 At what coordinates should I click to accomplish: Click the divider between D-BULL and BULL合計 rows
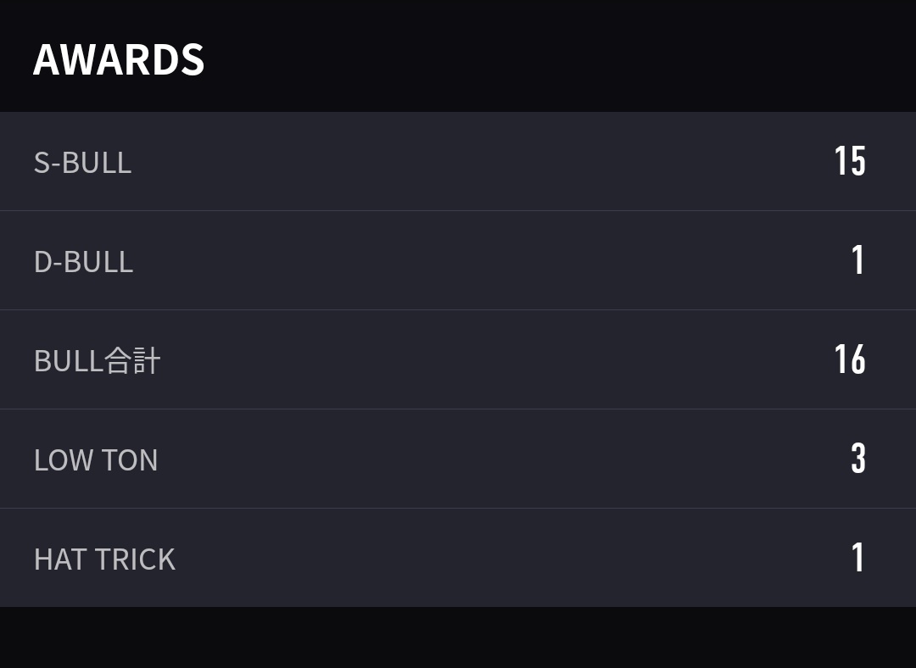click(x=458, y=310)
